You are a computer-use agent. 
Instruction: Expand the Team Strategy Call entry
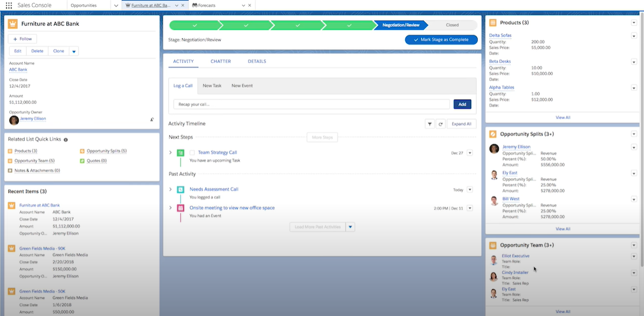click(170, 153)
